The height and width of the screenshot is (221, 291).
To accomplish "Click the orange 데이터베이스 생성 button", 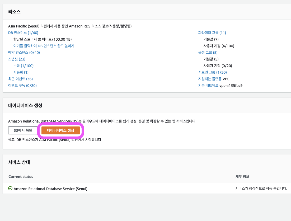I will coord(60,130).
